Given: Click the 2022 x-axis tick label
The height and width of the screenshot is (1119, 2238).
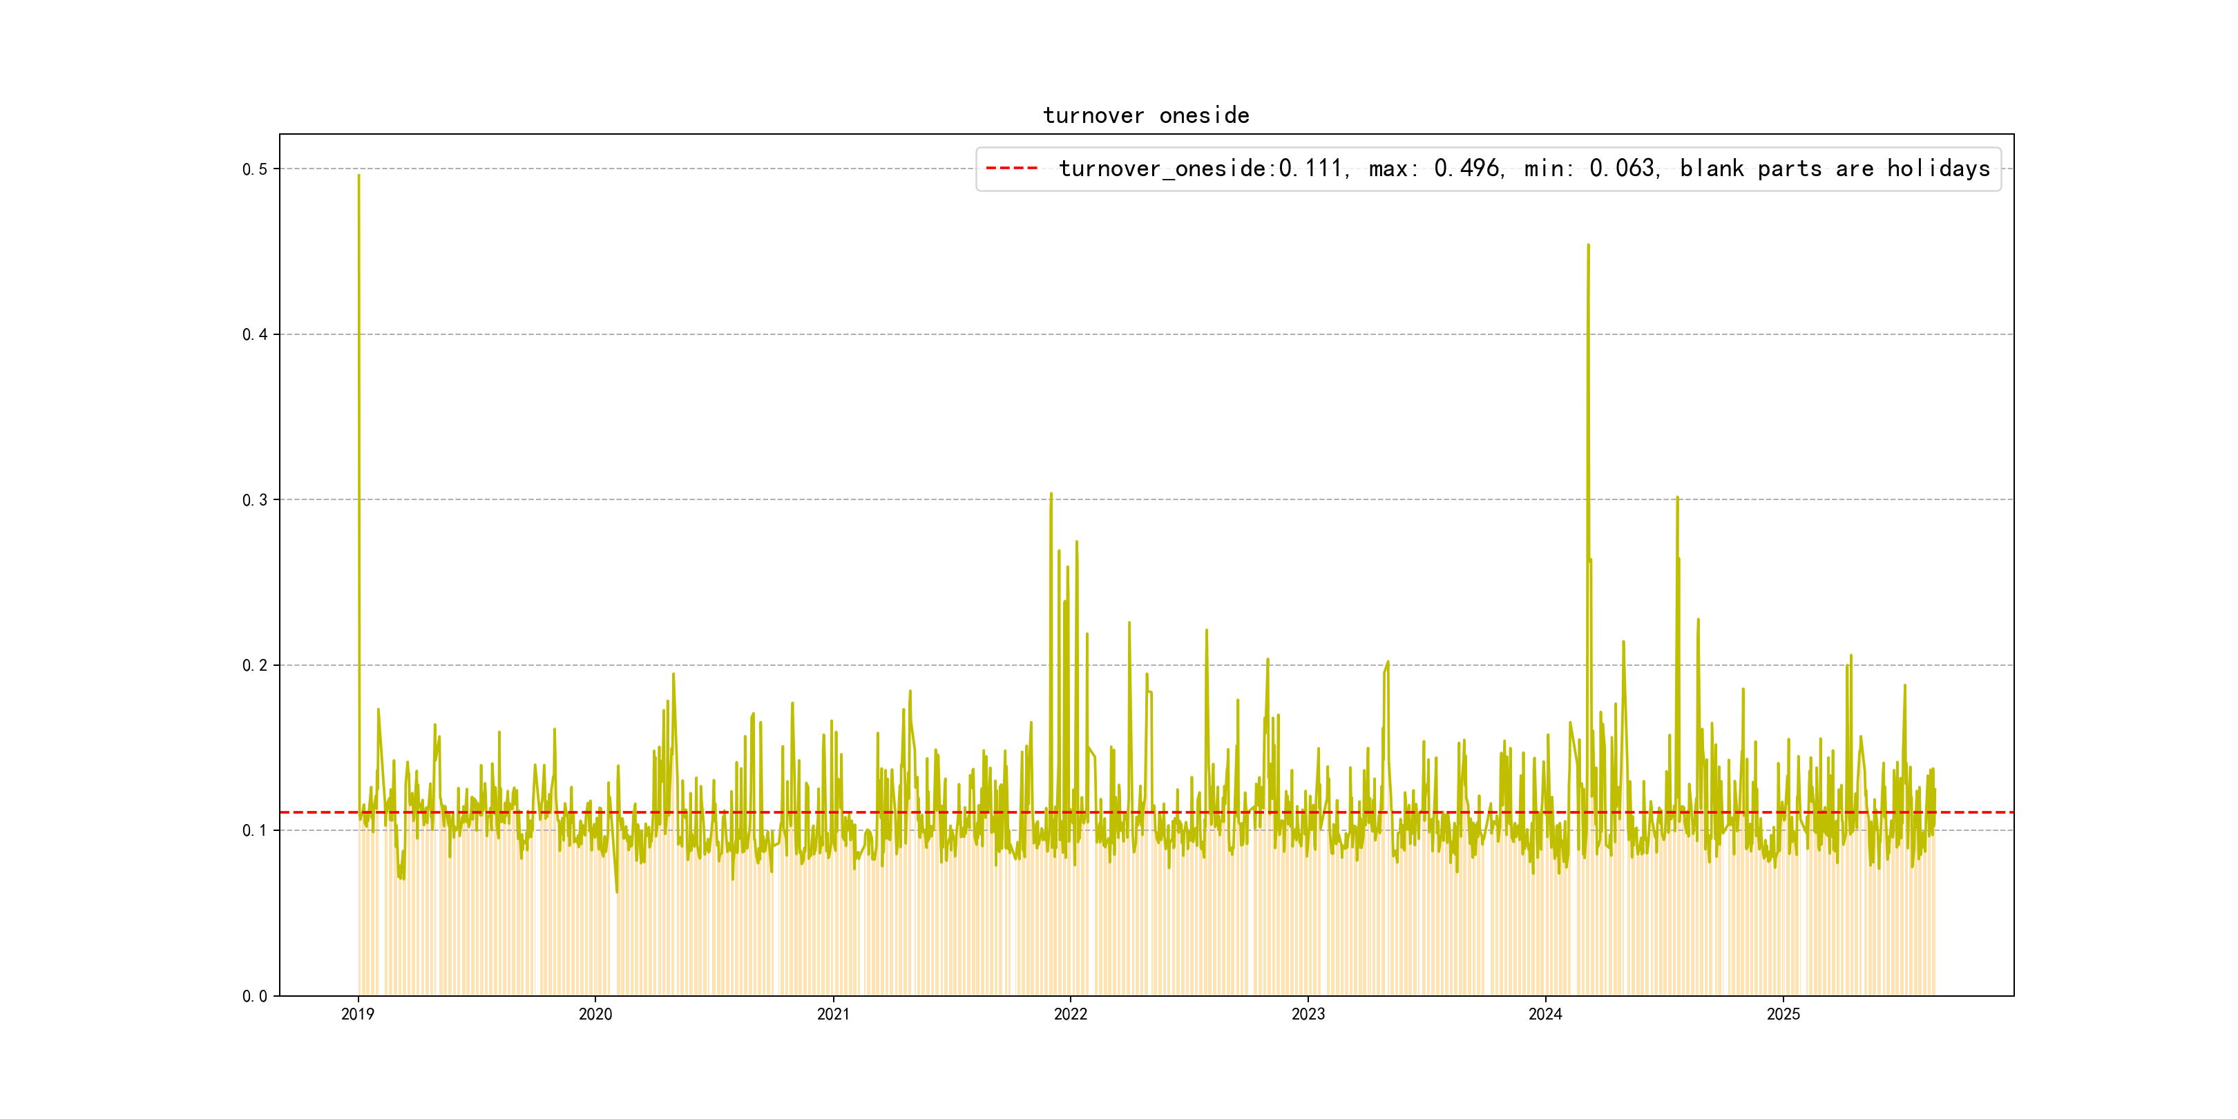Looking at the screenshot, I should [x=1071, y=1015].
